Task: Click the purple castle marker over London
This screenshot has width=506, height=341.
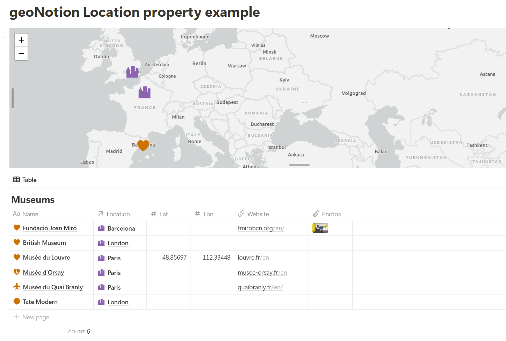Action: pyautogui.click(x=132, y=72)
